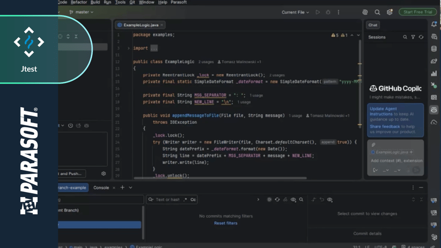Open the Tools menu
This screenshot has width=441, height=248.
(120, 2)
